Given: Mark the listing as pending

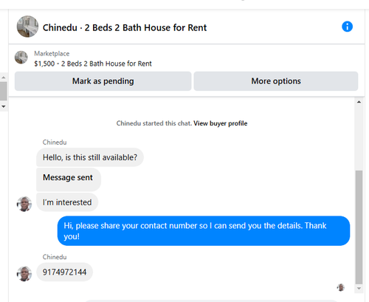Looking at the screenshot, I should [103, 81].
